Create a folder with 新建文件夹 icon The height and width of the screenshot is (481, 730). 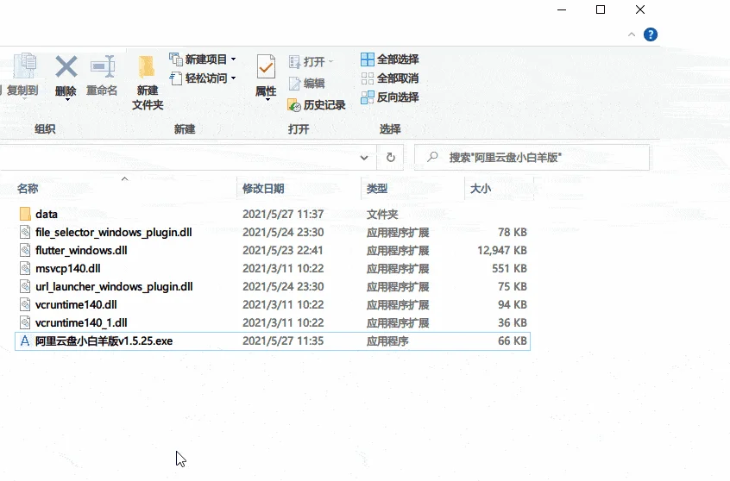[147, 67]
